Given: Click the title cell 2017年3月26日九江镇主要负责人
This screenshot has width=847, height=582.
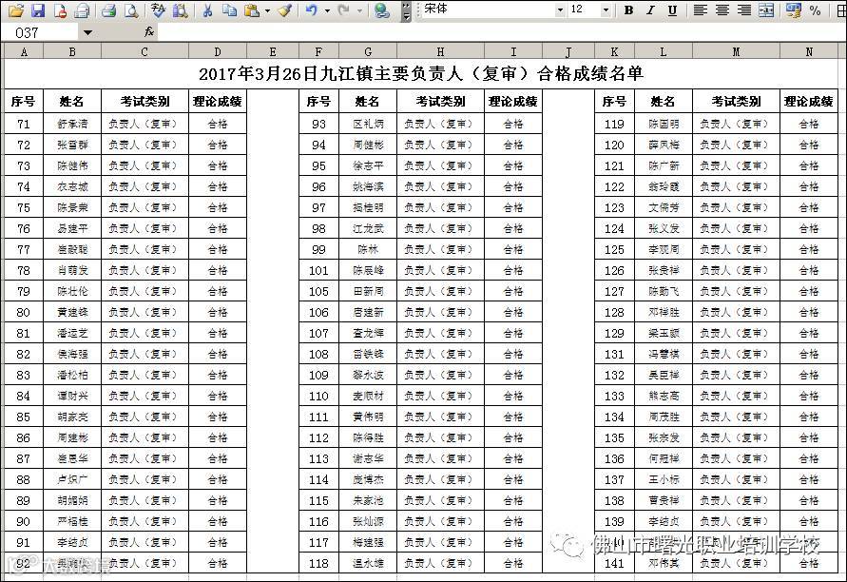Looking at the screenshot, I should click(421, 73).
